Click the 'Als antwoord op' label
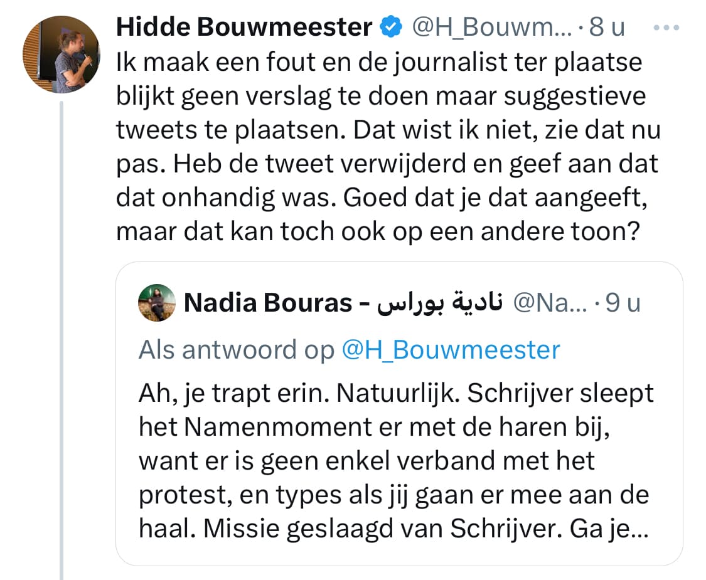Image resolution: width=706 pixels, height=580 pixels. 237,350
